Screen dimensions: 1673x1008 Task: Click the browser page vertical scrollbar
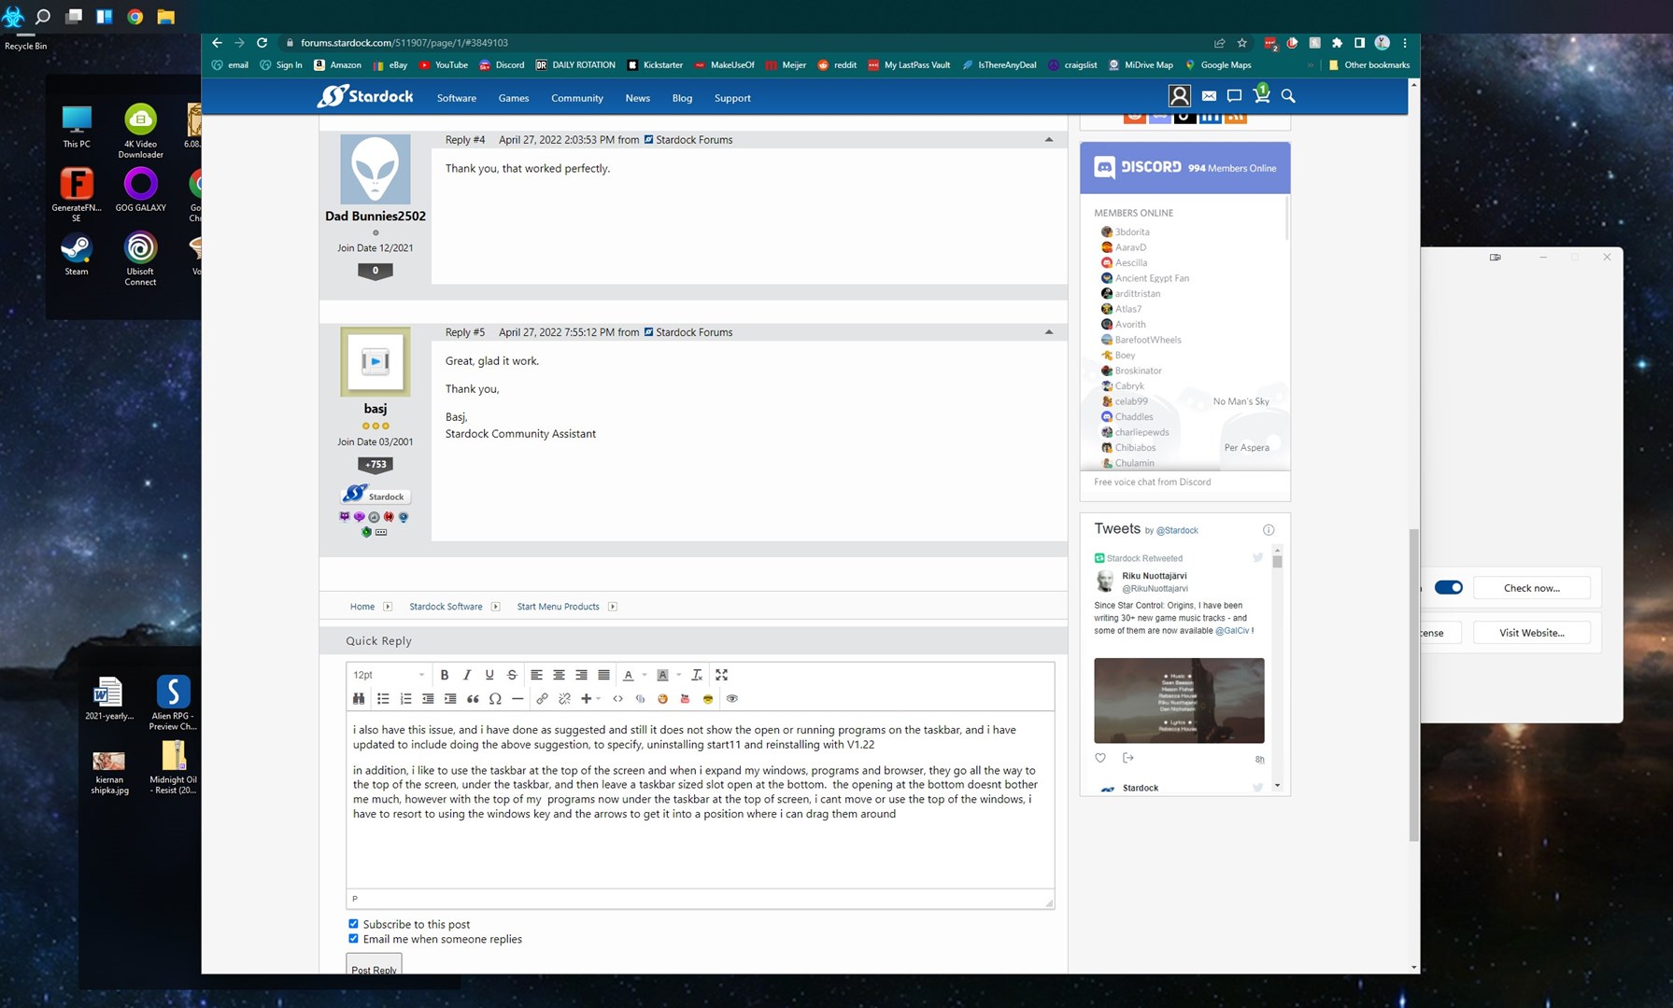point(1413,686)
